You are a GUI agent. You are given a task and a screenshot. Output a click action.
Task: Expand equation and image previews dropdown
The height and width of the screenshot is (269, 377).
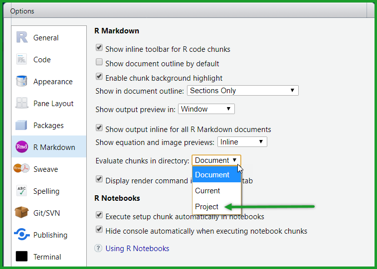tap(242, 142)
